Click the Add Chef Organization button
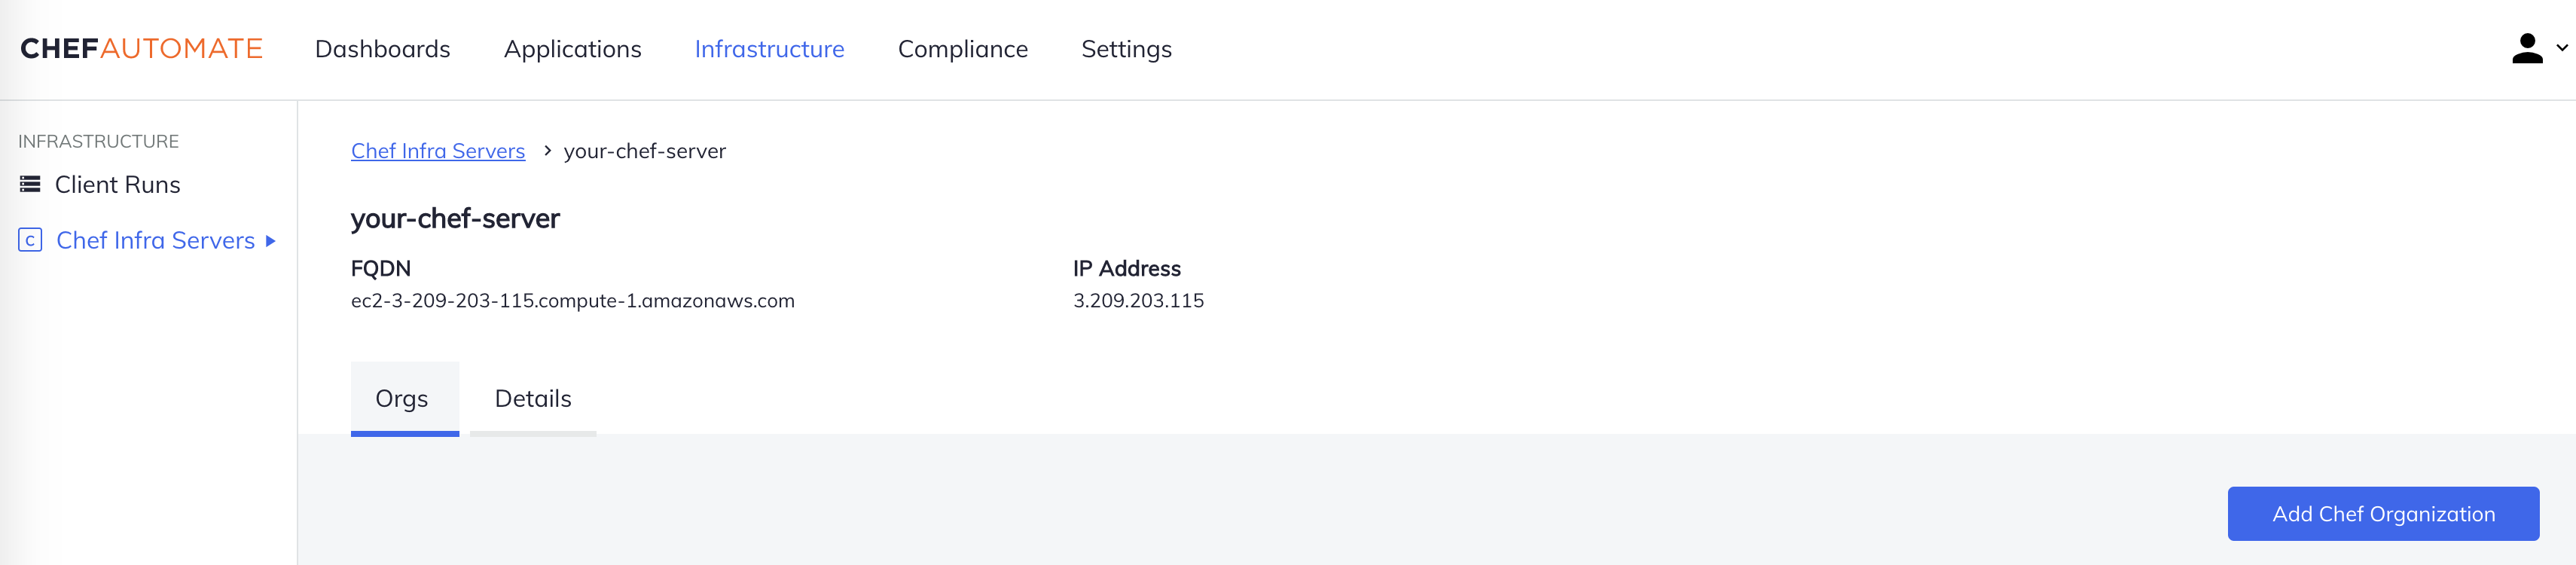 [x=2382, y=514]
